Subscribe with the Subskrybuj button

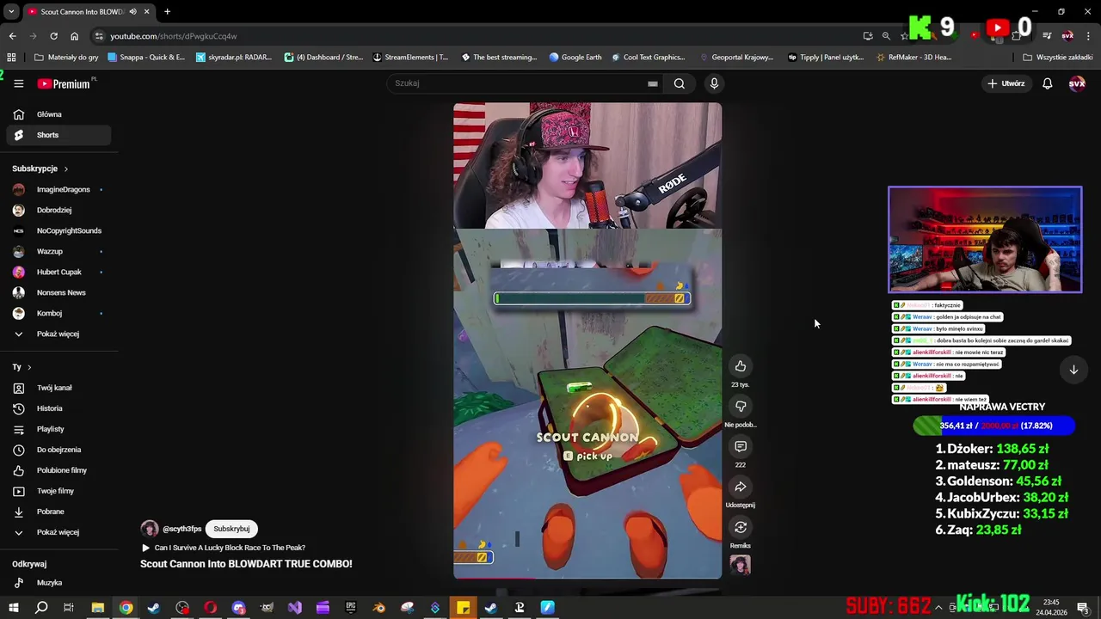(x=231, y=529)
